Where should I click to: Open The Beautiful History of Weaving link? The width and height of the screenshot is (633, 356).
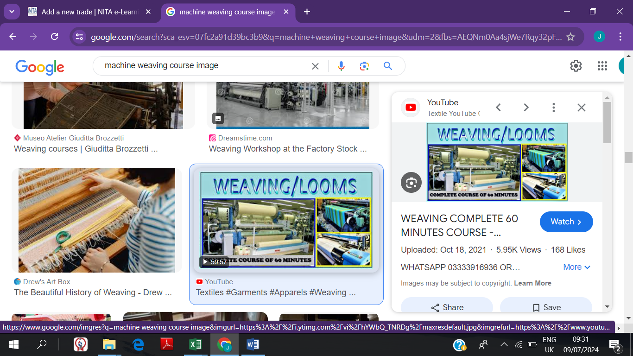[93, 292]
